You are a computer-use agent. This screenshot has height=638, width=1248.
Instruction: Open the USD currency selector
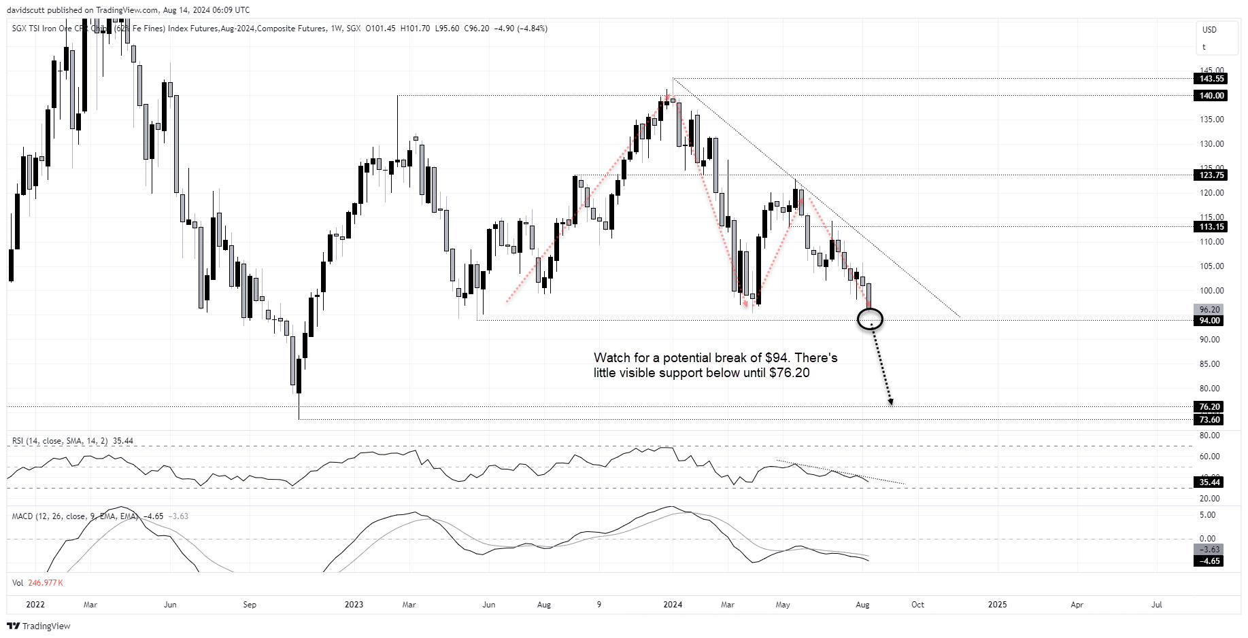pos(1209,30)
